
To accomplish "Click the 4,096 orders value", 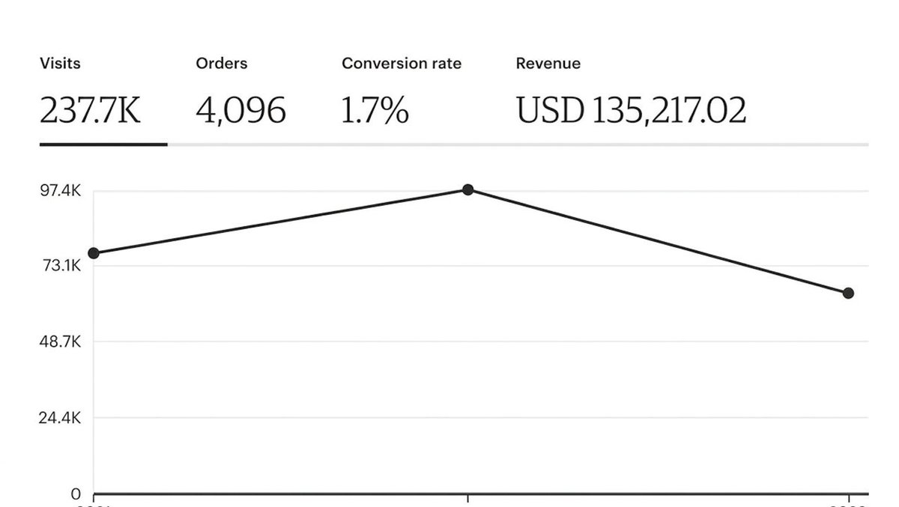I will tap(240, 111).
